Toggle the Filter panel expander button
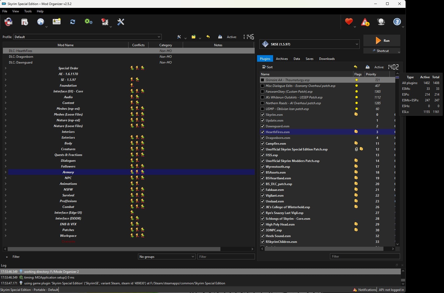This screenshot has height=293, width=444. [7, 257]
